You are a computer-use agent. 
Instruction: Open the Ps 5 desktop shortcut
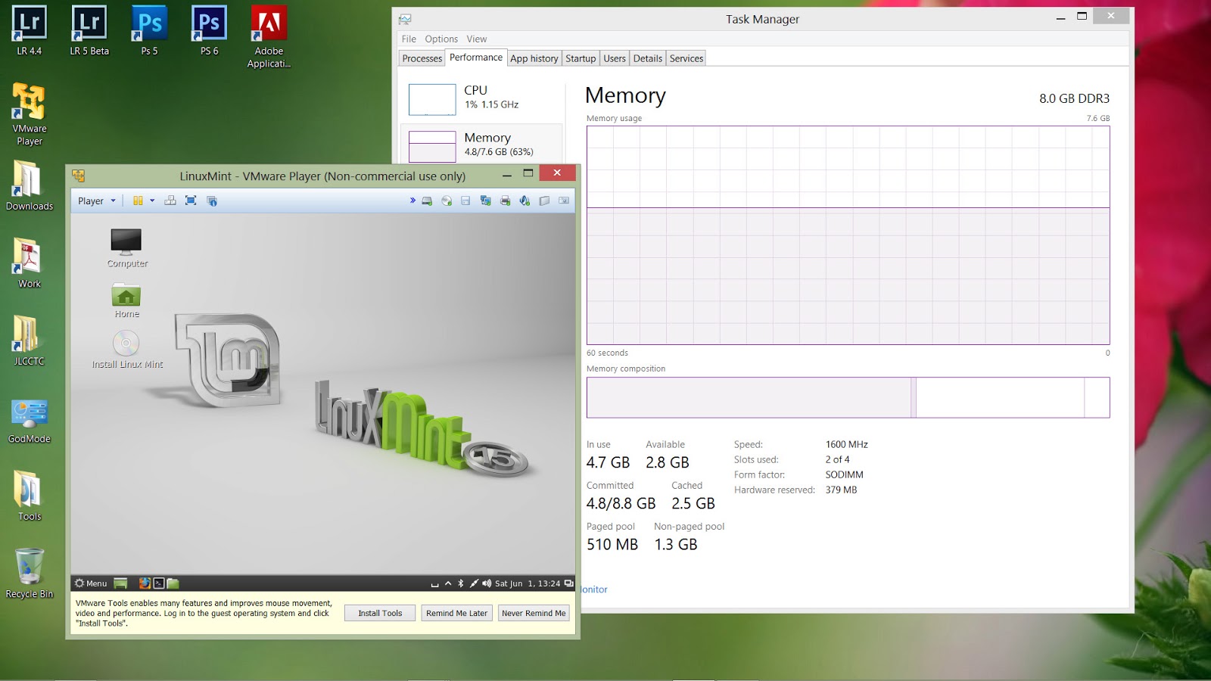(x=149, y=31)
